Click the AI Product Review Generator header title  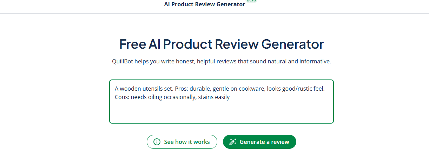coord(205,5)
